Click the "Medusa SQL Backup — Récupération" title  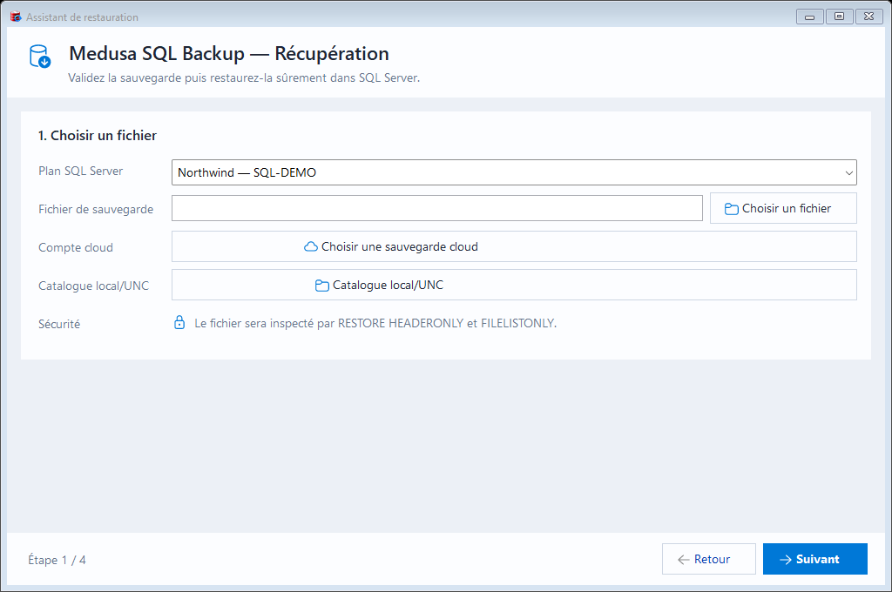(x=229, y=53)
